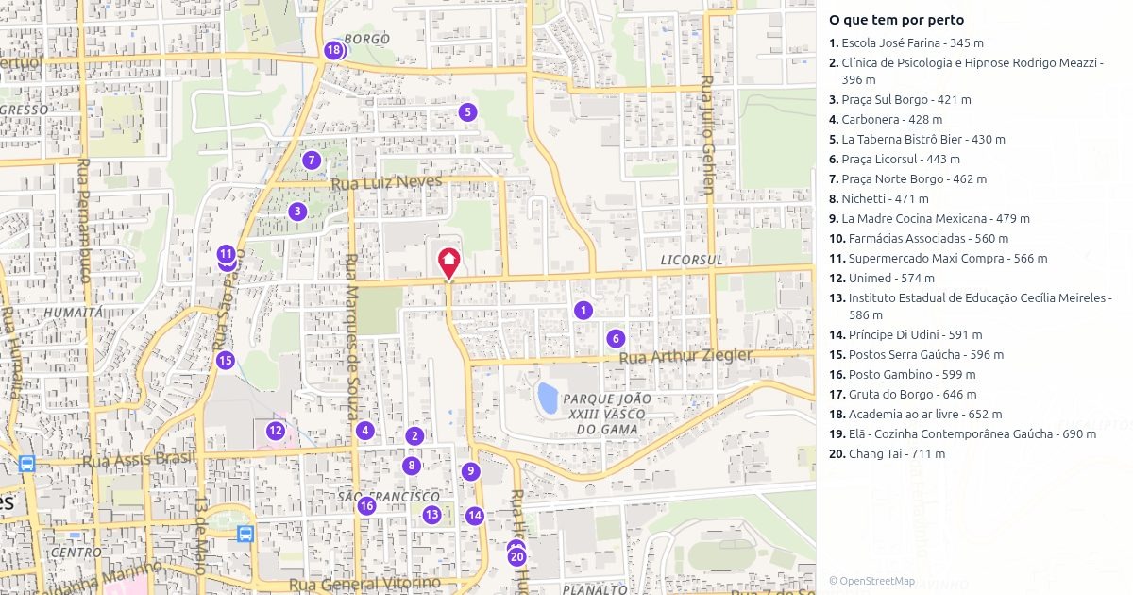Image resolution: width=1133 pixels, height=595 pixels.
Task: Choose Instituto Estadual de Educação Cecília Meireles entry
Action: click(x=971, y=306)
